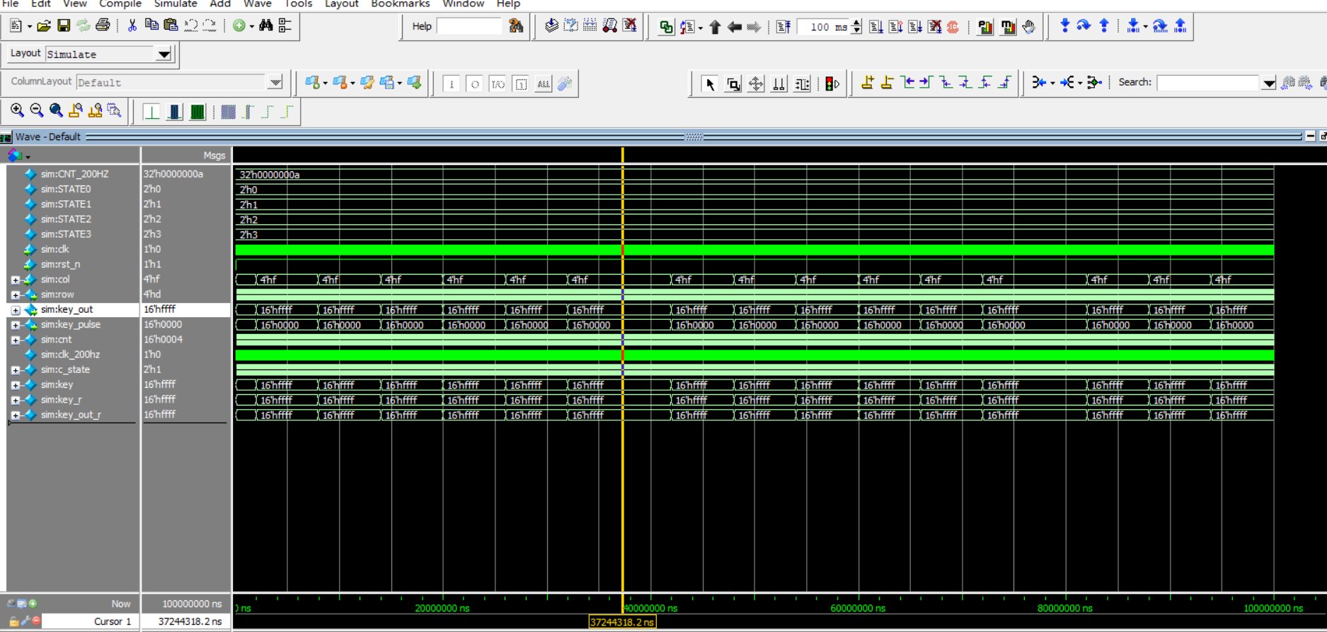Click into the Search input field
Viewport: 1327px width, 632px height.
[1208, 83]
